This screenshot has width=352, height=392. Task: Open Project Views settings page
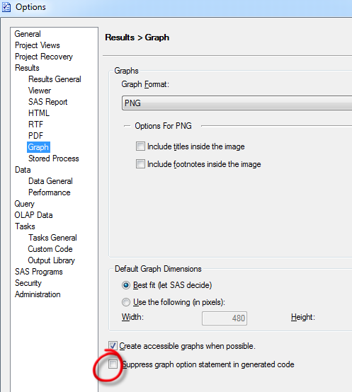(38, 45)
